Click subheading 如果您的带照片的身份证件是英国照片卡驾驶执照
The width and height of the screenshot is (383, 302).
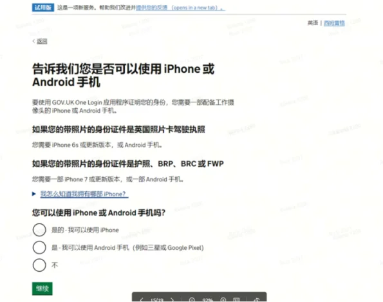(118, 129)
